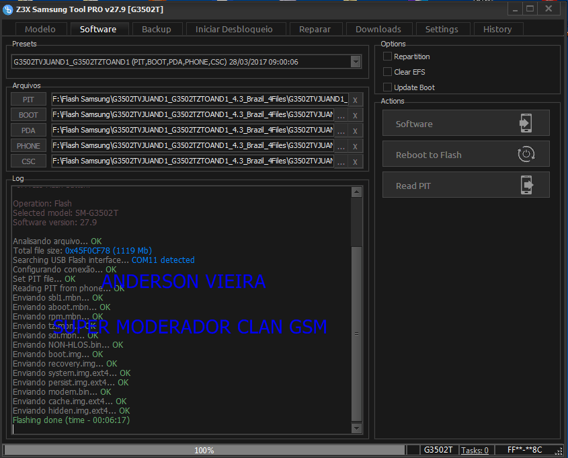Click the CSC file button
The height and width of the screenshot is (458, 568).
28,161
